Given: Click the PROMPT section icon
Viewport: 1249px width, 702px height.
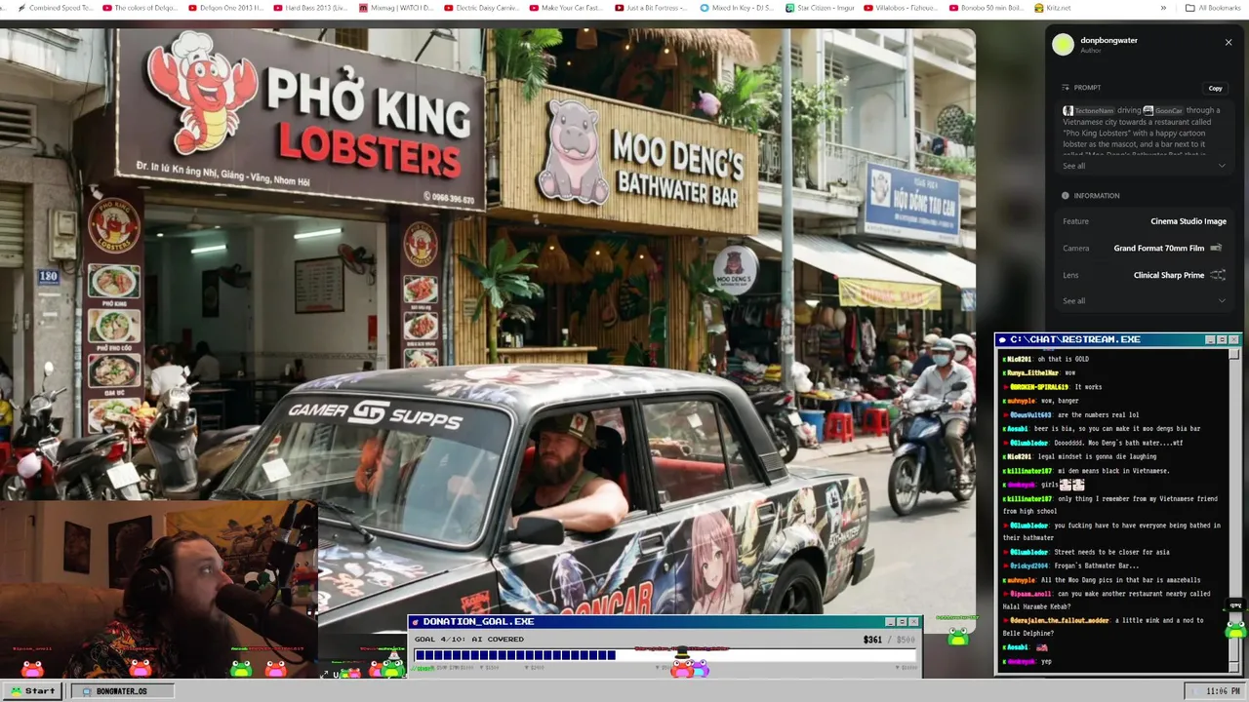Looking at the screenshot, I should pyautogui.click(x=1067, y=88).
